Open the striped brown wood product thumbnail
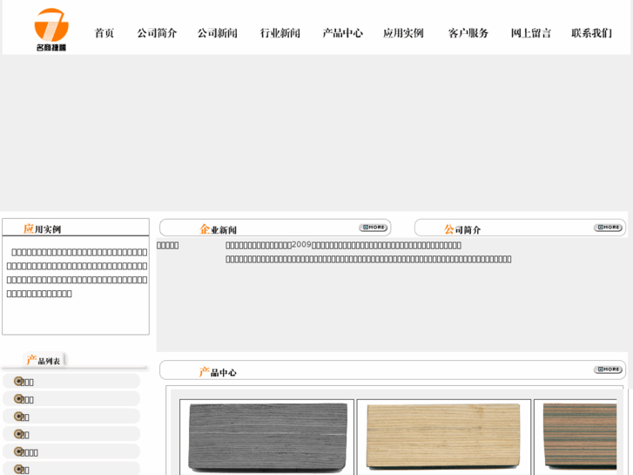Screen dimensions: 633x475 click(x=576, y=438)
